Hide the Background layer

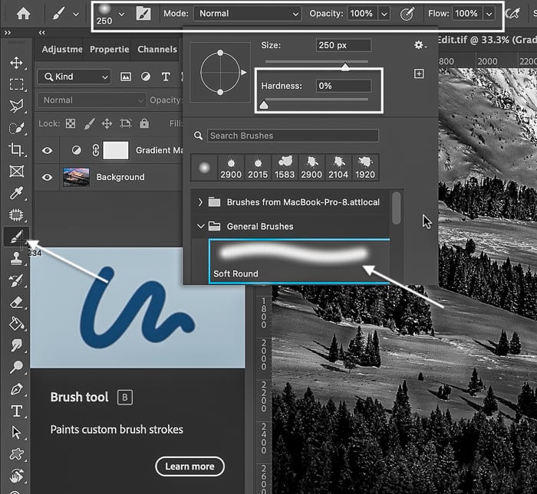coord(48,177)
